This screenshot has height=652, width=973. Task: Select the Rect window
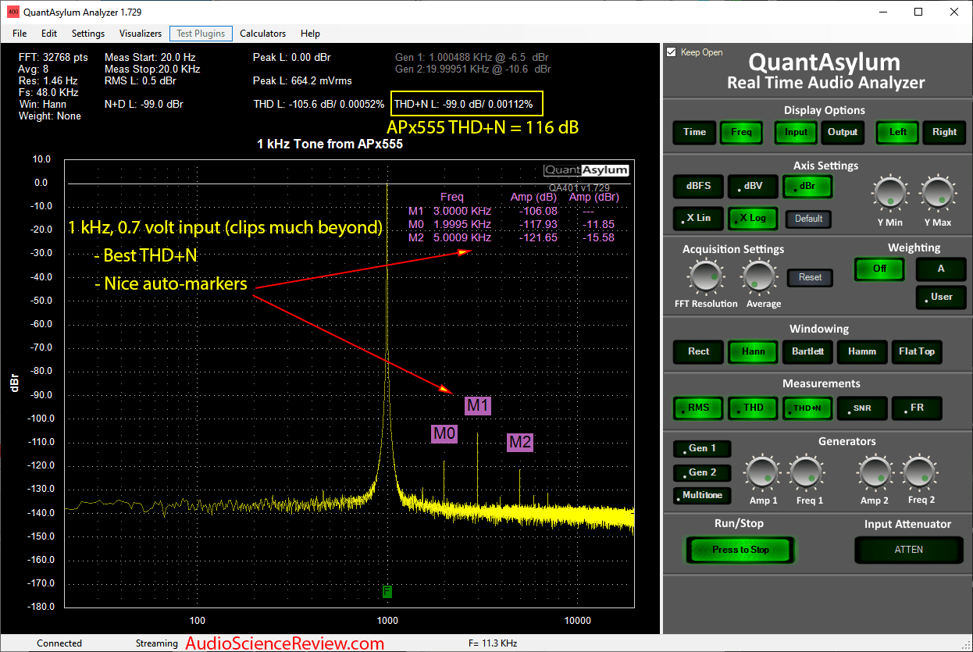(x=698, y=351)
